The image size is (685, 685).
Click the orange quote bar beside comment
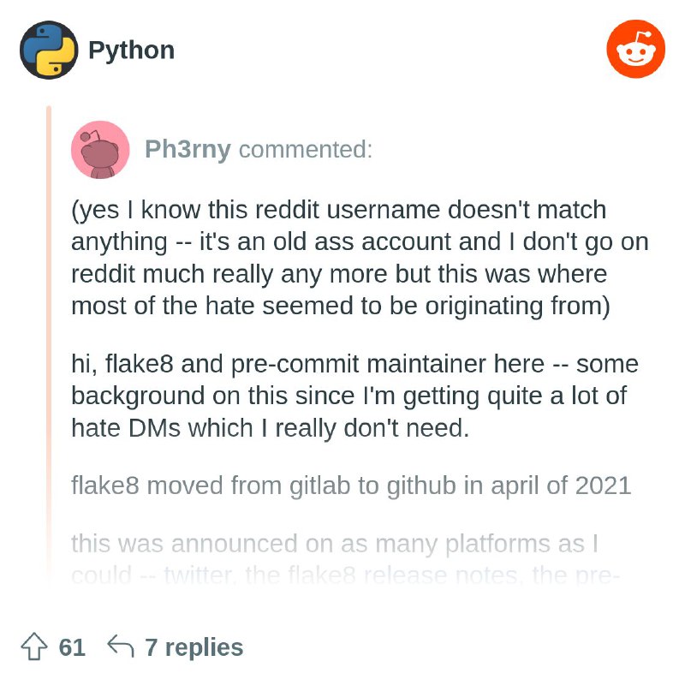pos(49,345)
